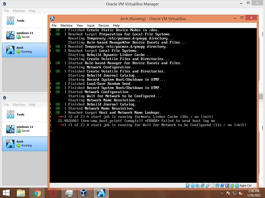Open Opera browser from taskbar
Image resolution: width=265 pixels, height=198 pixels.
pyautogui.click(x=53, y=193)
